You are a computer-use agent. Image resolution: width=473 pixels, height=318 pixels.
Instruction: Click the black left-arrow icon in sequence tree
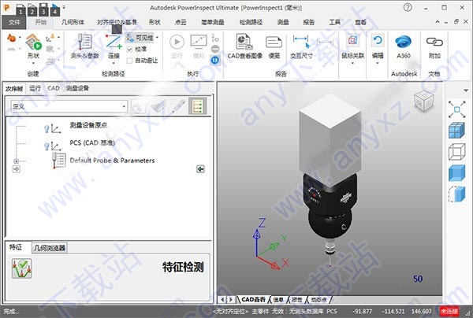point(200,169)
